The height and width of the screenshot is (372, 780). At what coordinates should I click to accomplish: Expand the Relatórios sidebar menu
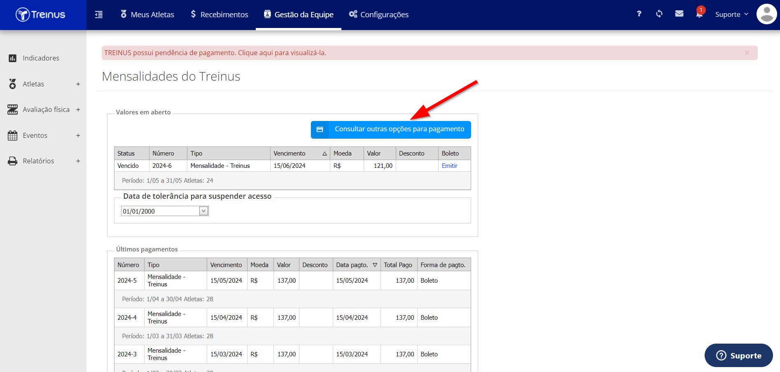click(x=78, y=161)
